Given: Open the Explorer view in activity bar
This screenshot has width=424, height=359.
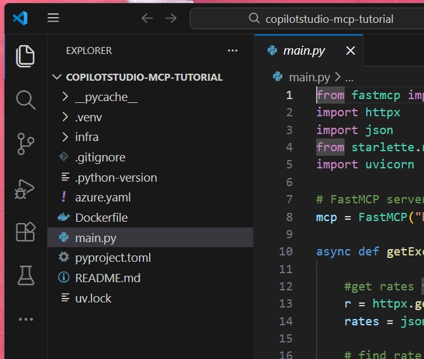Looking at the screenshot, I should pos(25,57).
